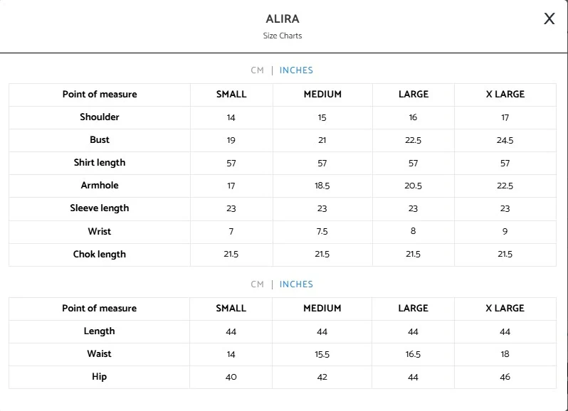This screenshot has height=411, width=568.
Task: Switch the shirt measurements chart to CM
Action: 257,70
